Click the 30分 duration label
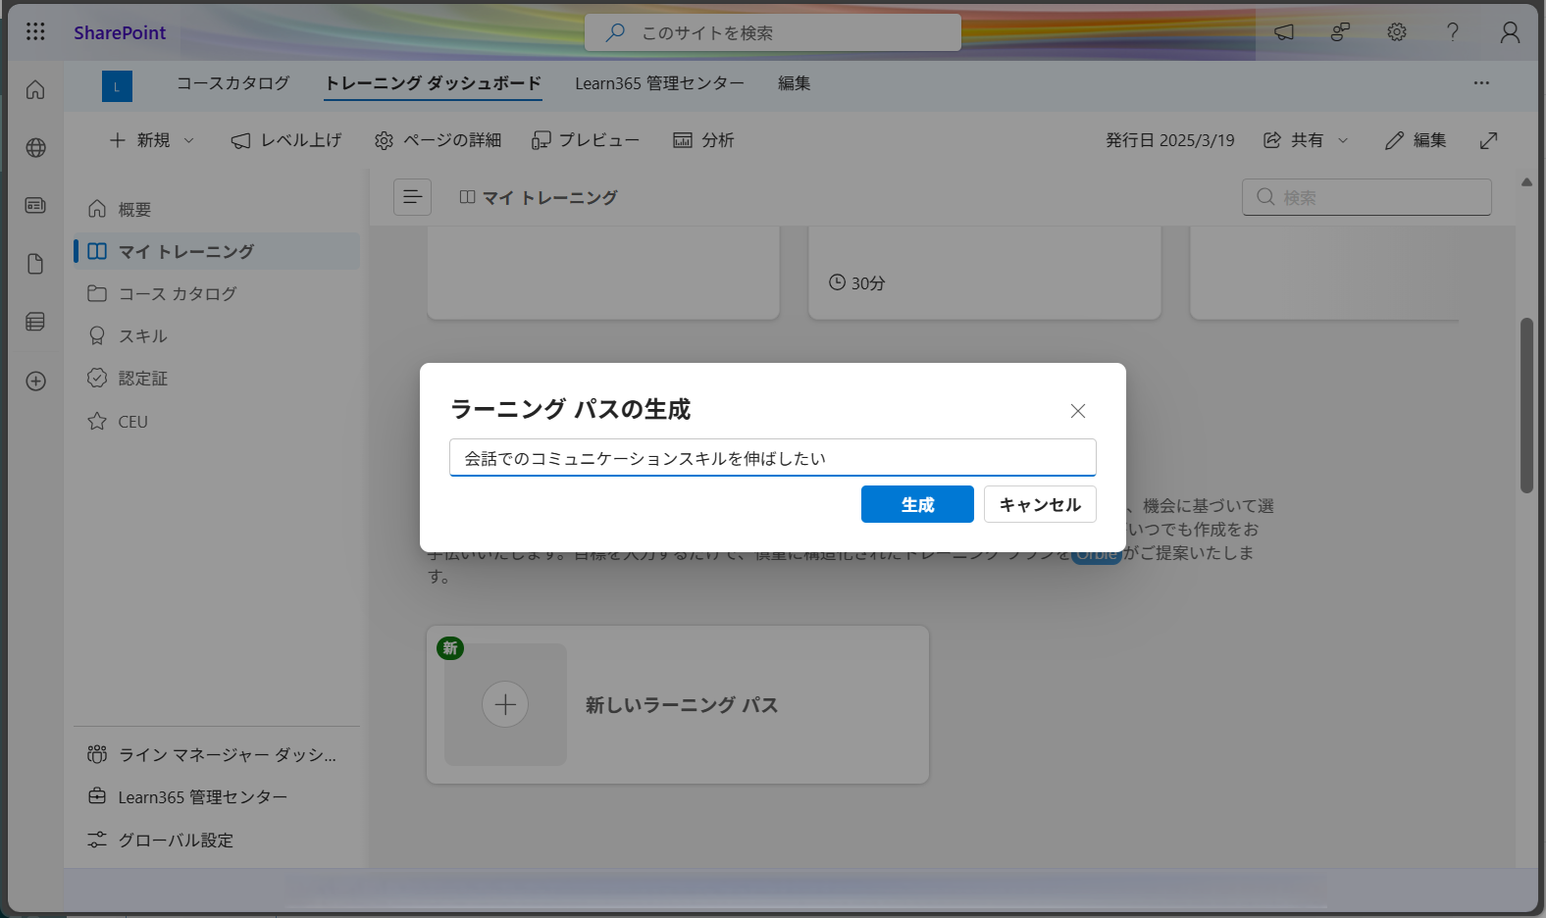The image size is (1546, 918). tap(857, 282)
